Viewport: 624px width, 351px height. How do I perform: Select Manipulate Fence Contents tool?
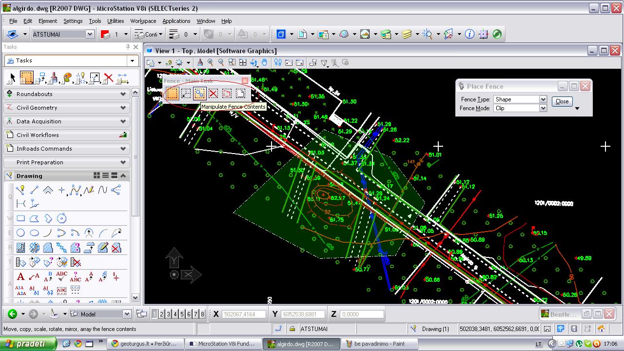[199, 94]
